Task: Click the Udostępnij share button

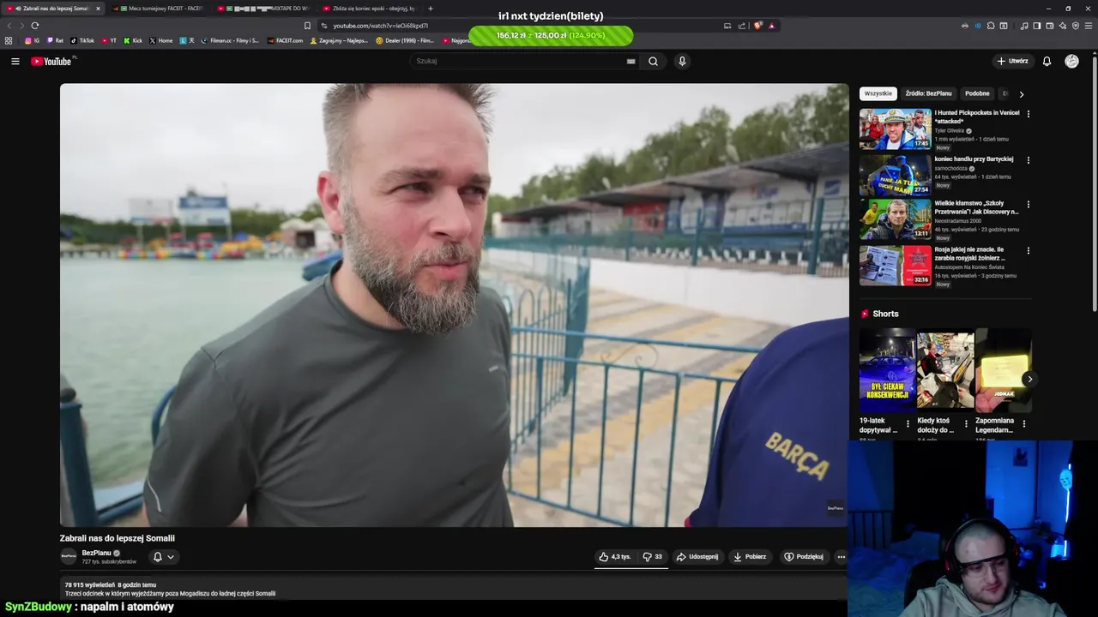Action: [697, 557]
